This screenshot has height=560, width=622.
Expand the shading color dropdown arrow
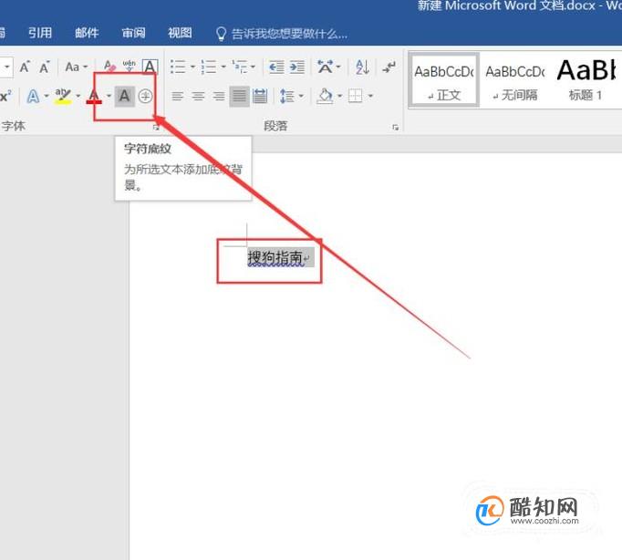[x=339, y=96]
